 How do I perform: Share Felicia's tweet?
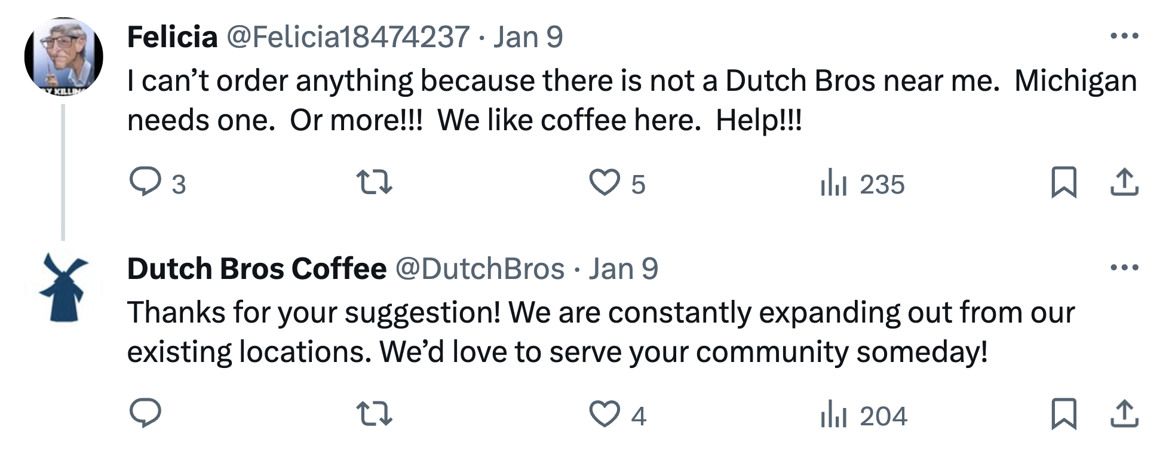pos(1124,182)
